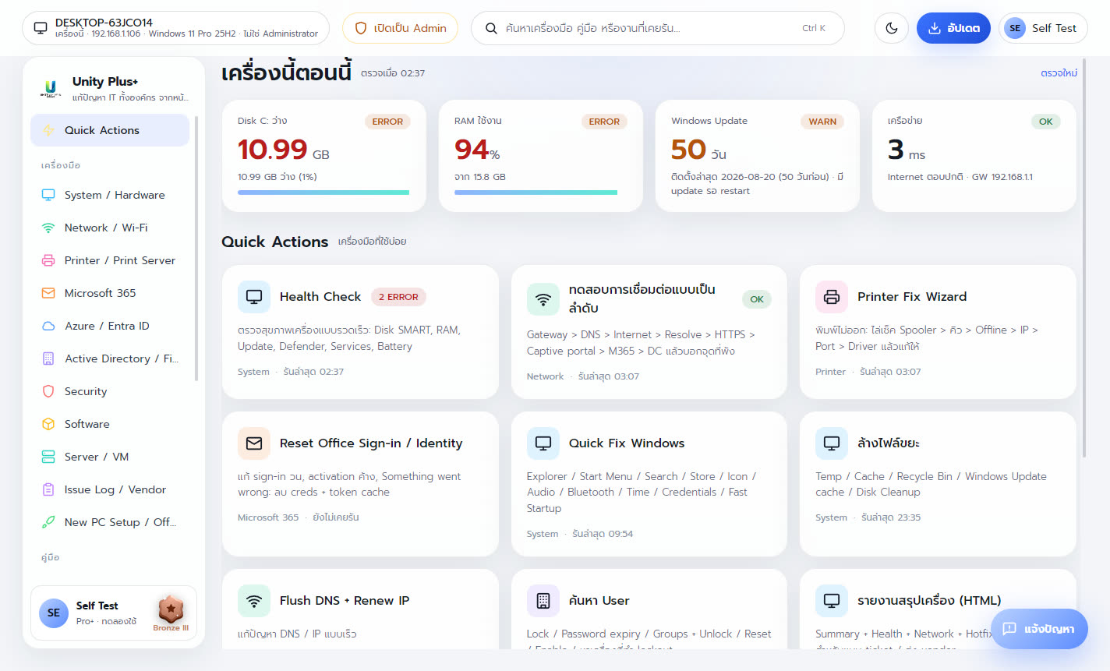Open System / Hardware monitor icon
Image resolution: width=1110 pixels, height=671 pixels.
point(48,195)
